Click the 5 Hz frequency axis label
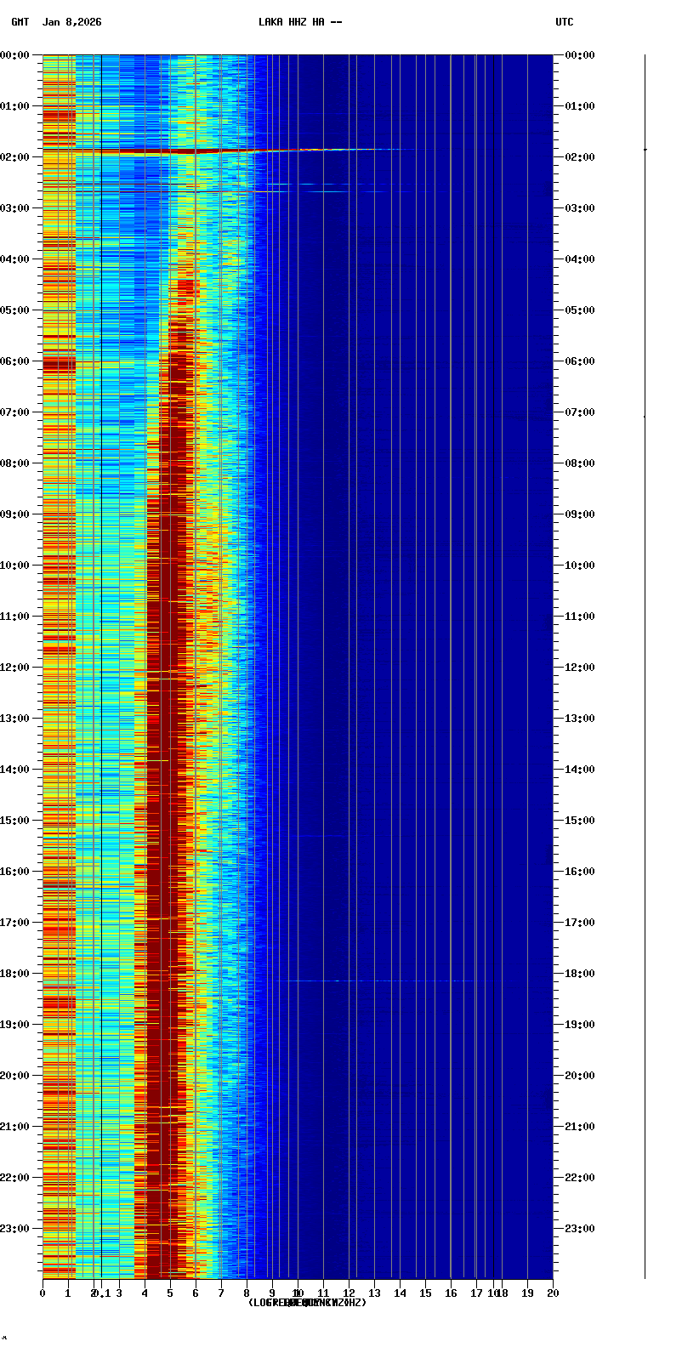This screenshot has height=1347, width=682. (170, 1293)
